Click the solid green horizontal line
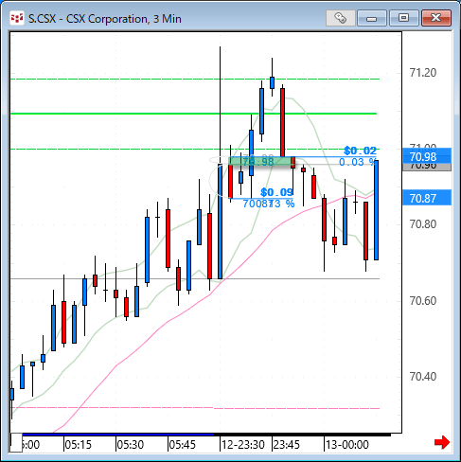461x462 pixels. pos(193,114)
